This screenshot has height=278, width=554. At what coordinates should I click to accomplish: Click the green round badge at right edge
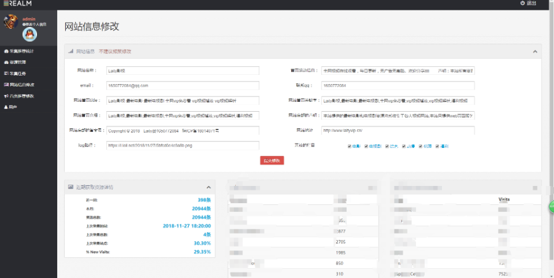552,207
